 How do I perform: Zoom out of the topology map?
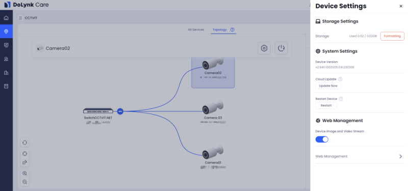[x=24, y=182]
